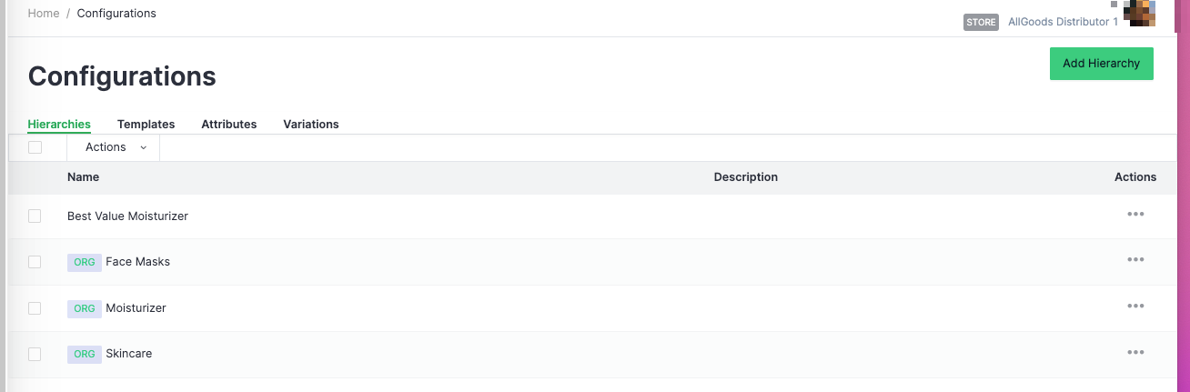The width and height of the screenshot is (1190, 392).
Task: Navigate to Home via breadcrumb
Action: point(44,14)
